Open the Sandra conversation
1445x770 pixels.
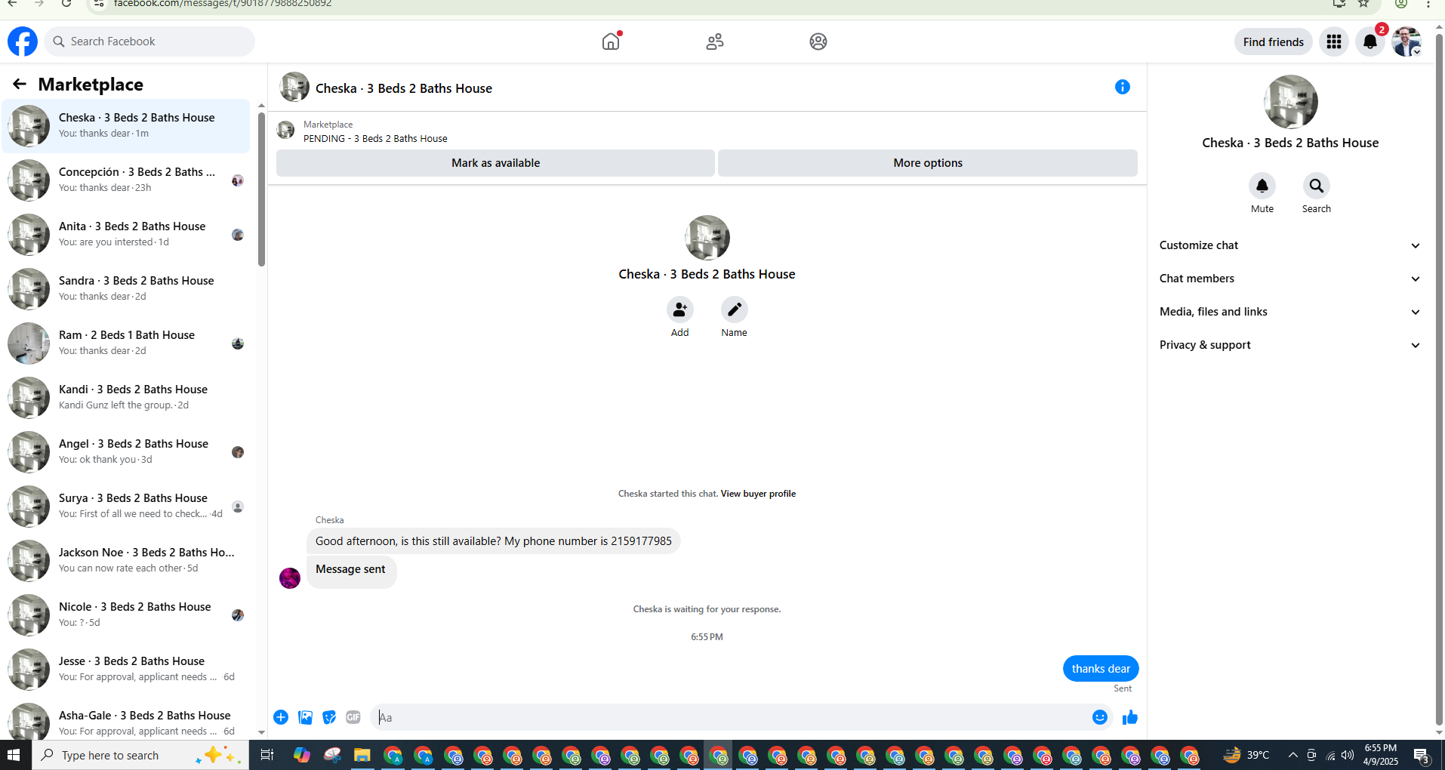click(126, 288)
